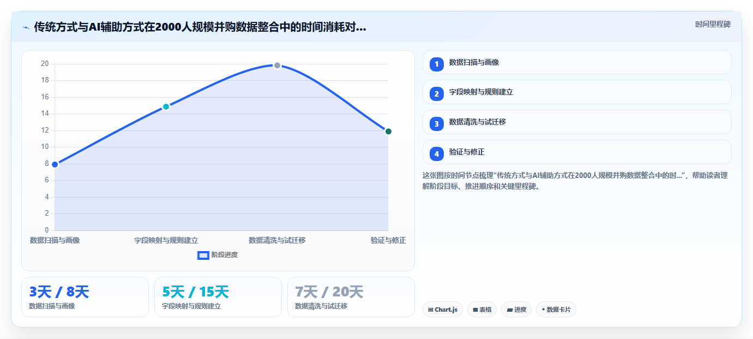Click the 数据清洗与试迁移 x-axis label
Viewport: 753px width, 339px height.
click(277, 240)
